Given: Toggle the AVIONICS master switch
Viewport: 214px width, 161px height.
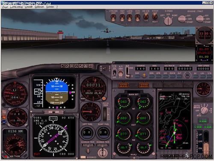Looking at the screenshot, I should tap(83, 157).
